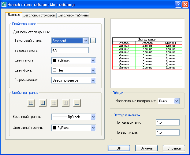
Task: Click the Свойства ячеек group title
Action: [x=24, y=24]
